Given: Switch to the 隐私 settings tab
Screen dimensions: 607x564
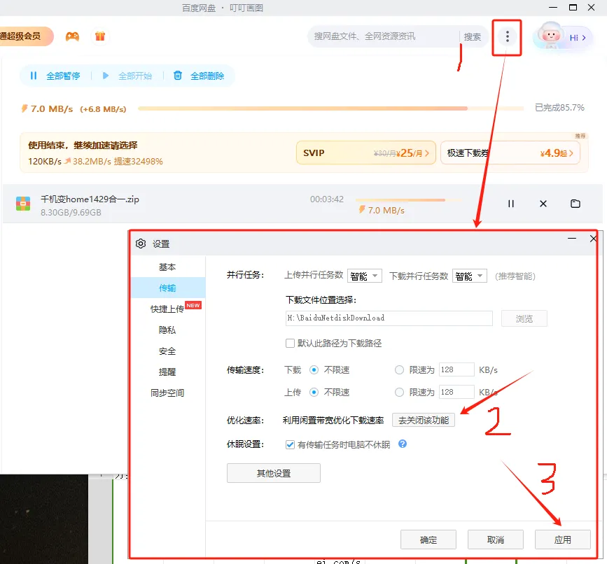Looking at the screenshot, I should click(167, 330).
